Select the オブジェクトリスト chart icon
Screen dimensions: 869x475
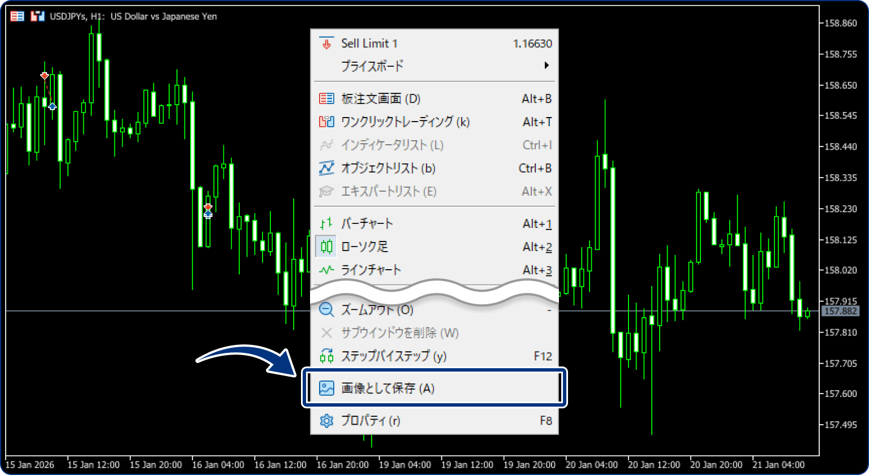(x=326, y=168)
